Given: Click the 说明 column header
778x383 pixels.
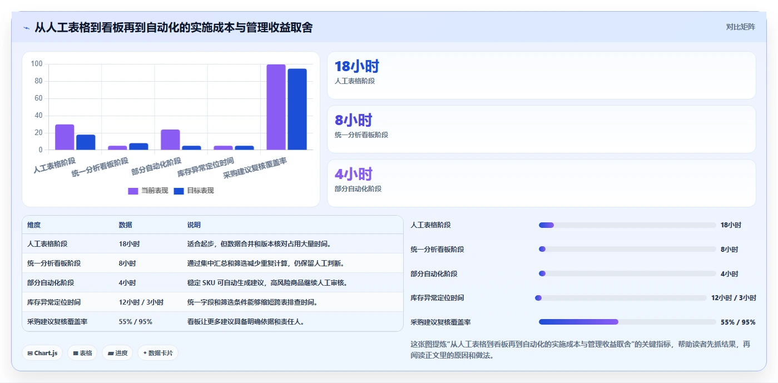Looking at the screenshot, I should [194, 225].
